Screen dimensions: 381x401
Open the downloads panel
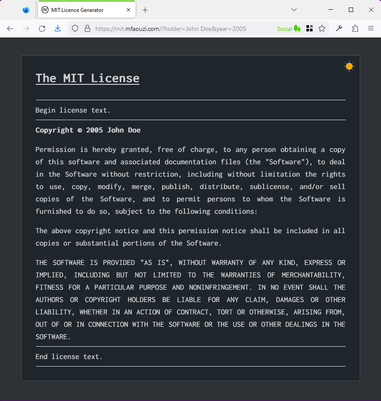[x=58, y=28]
